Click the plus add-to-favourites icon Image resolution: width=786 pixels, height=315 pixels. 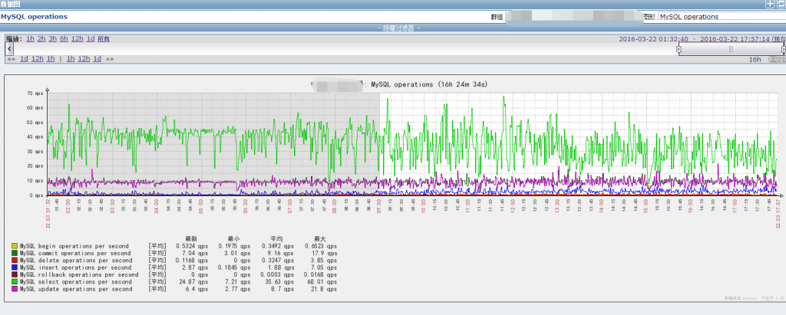(769, 4)
